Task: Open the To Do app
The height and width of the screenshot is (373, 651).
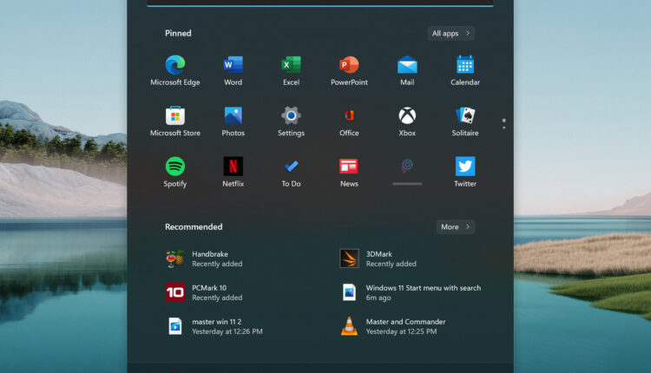Action: (x=291, y=167)
